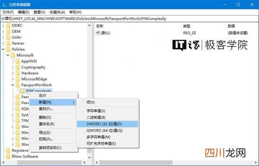Expand the OEM tree node
The image size is (259, 166).
point(3,32)
